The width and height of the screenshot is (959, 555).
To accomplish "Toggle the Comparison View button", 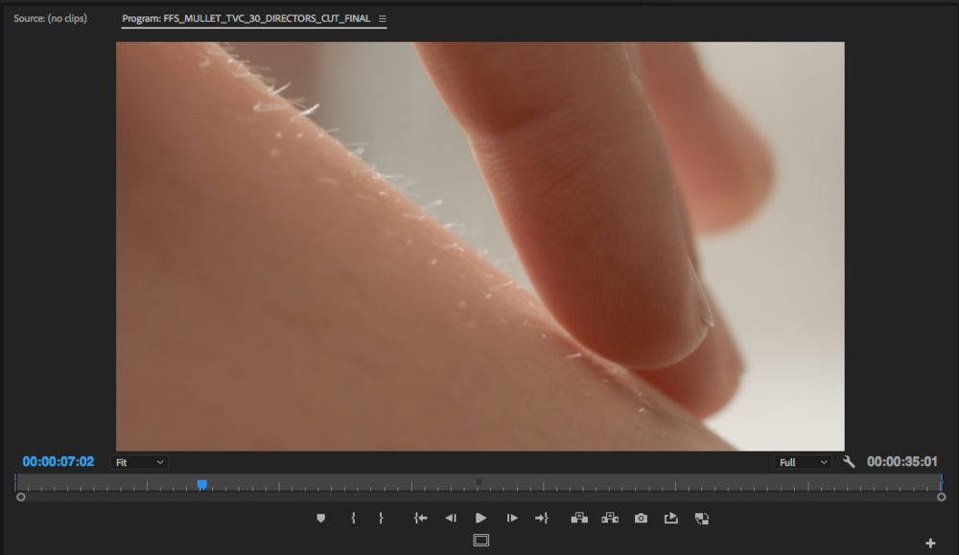I will pos(702,518).
